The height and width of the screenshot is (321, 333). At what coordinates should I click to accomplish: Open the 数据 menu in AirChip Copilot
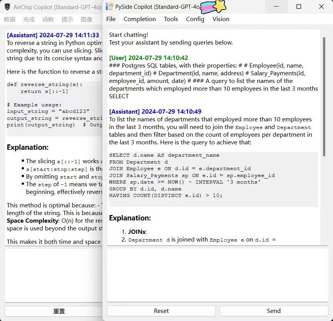tap(10, 20)
